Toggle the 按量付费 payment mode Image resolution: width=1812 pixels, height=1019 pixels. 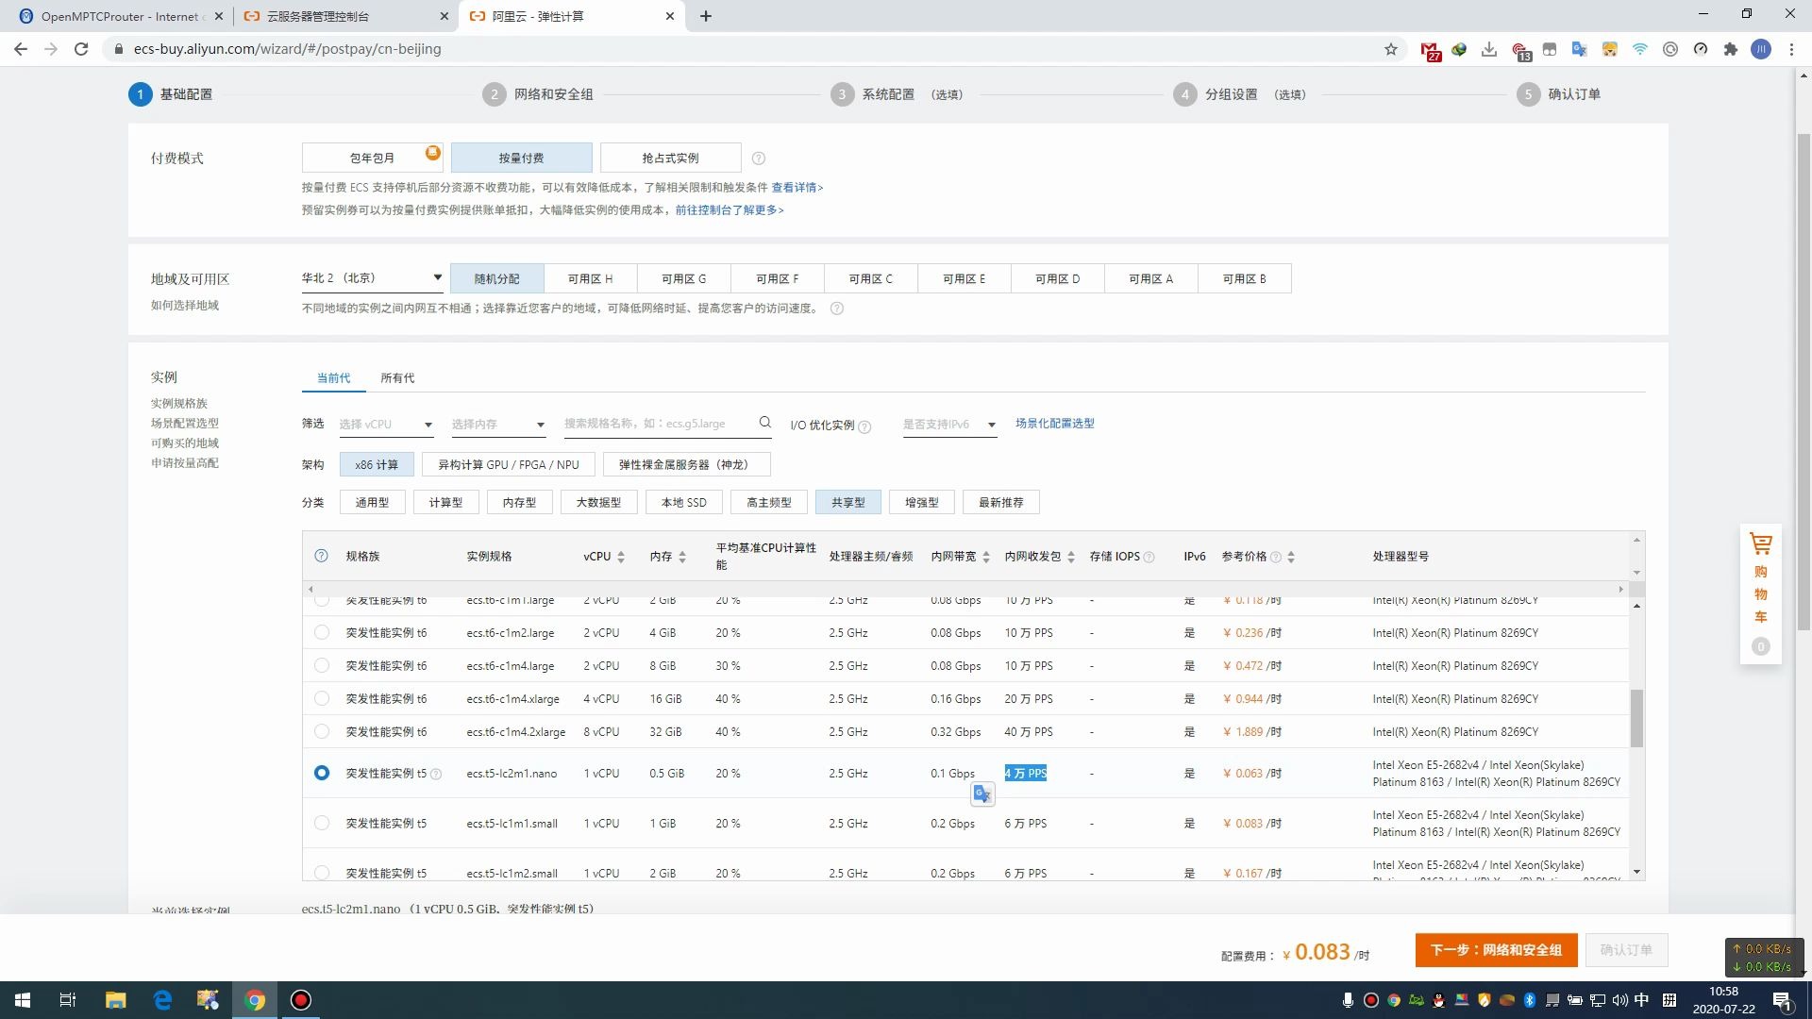tap(522, 158)
